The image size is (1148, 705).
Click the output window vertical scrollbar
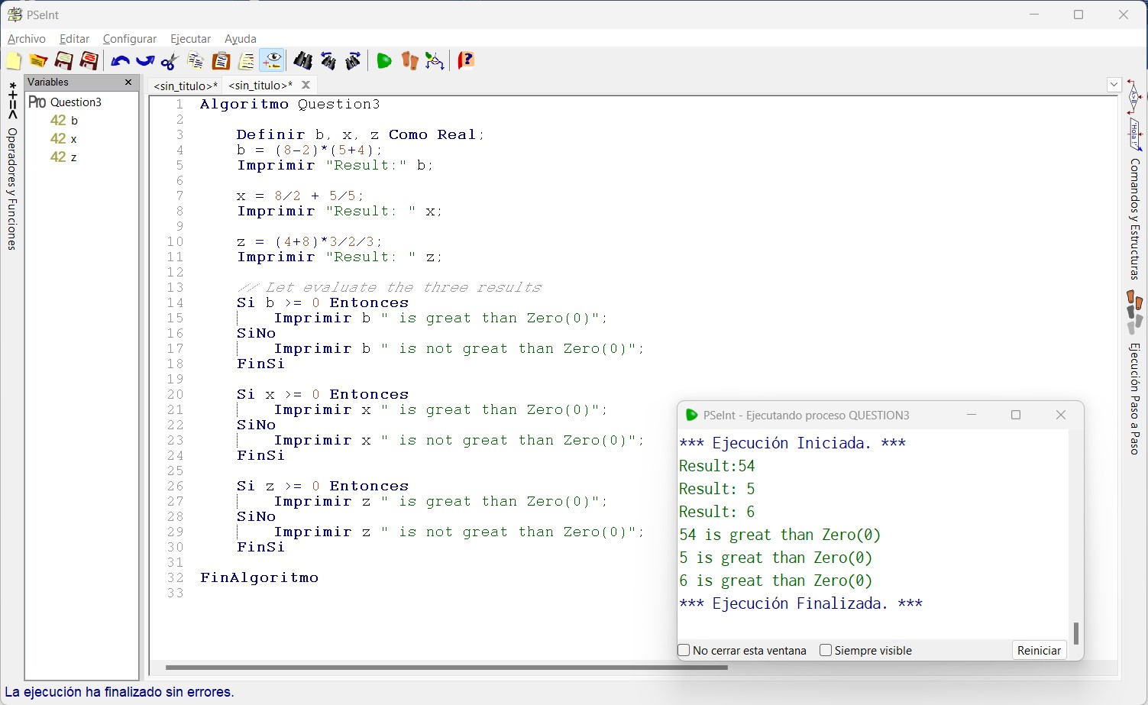click(1076, 633)
